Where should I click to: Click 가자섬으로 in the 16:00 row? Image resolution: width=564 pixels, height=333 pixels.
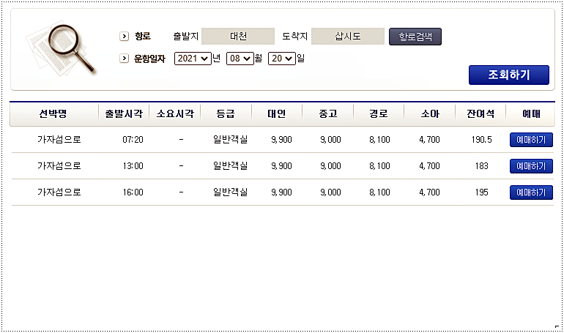59,192
